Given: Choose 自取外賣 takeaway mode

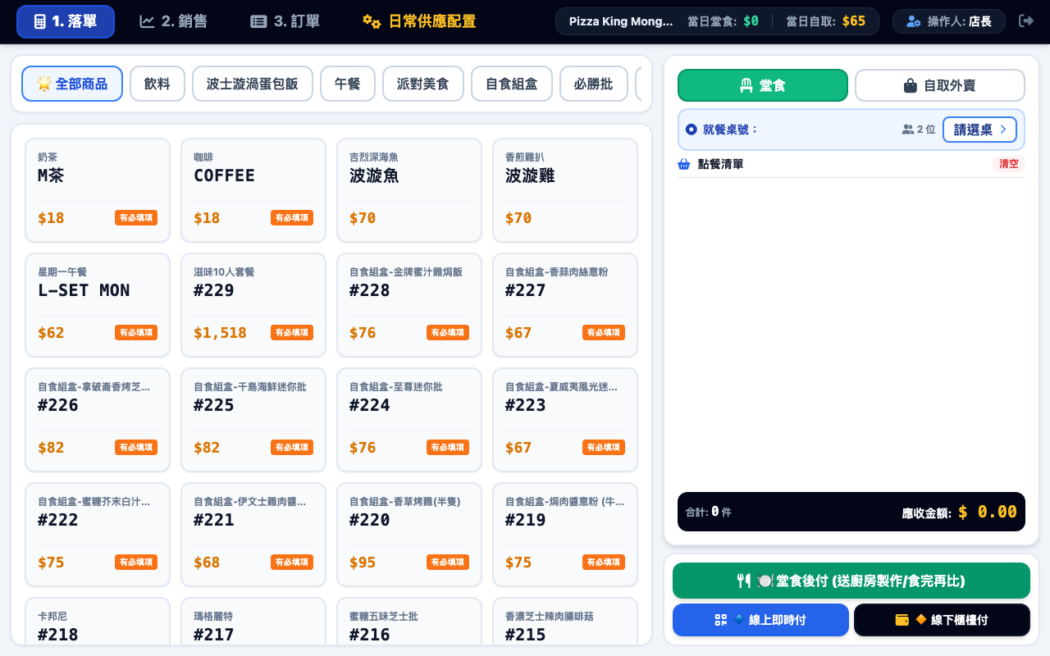Looking at the screenshot, I should point(940,85).
